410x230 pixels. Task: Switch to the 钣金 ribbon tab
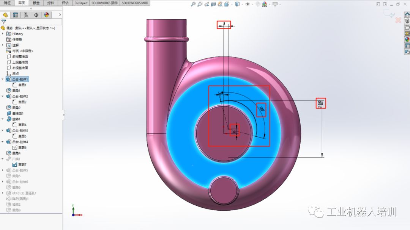tap(36, 3)
